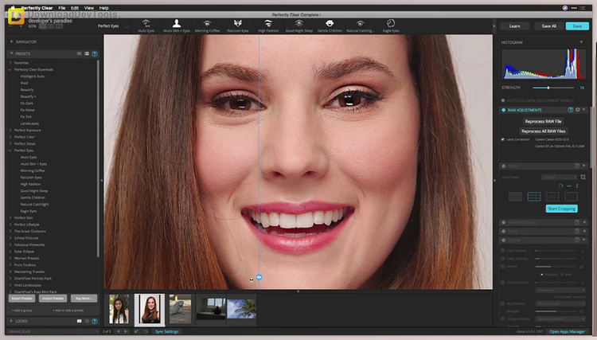Expand the Looks panel
The height and width of the screenshot is (340, 597).
[11, 321]
